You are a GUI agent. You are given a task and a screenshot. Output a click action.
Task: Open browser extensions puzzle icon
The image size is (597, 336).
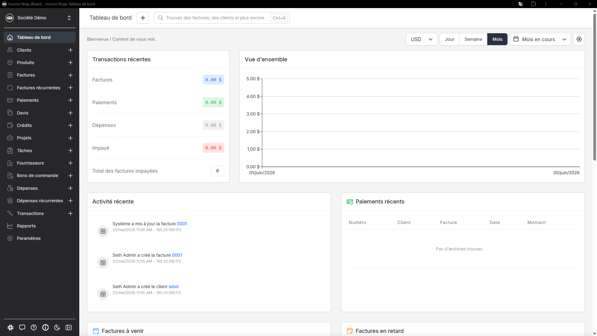534,4
